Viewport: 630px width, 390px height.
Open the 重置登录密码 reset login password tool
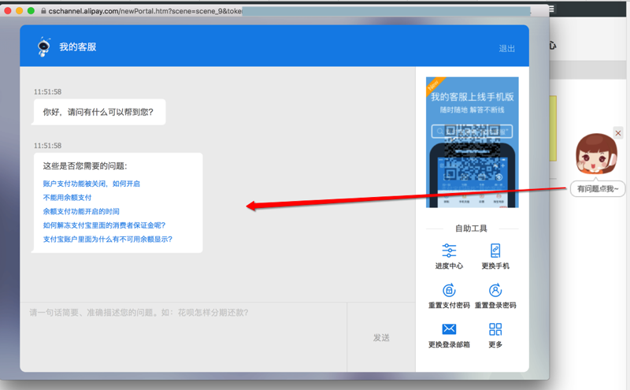[495, 291]
